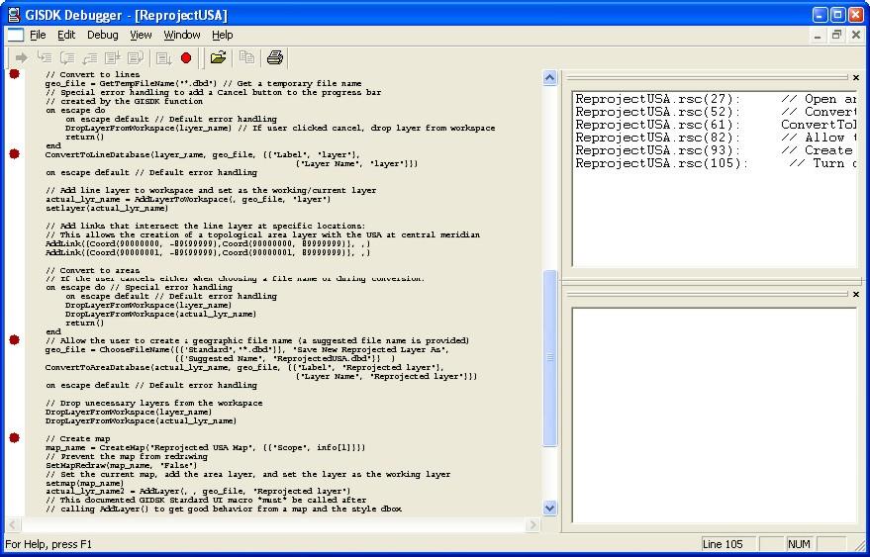Close the upper right output pane
The image size is (870, 557).
click(856, 78)
